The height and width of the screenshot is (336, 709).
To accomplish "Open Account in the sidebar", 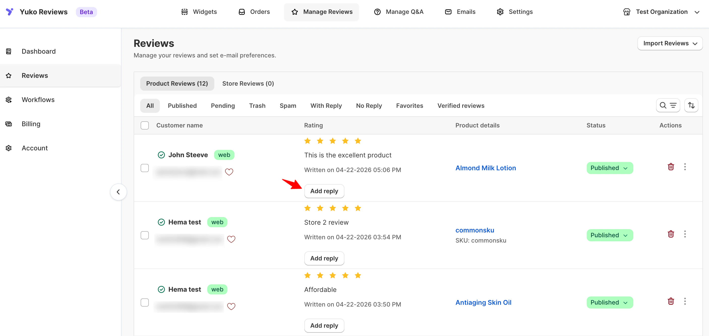I will point(61,148).
